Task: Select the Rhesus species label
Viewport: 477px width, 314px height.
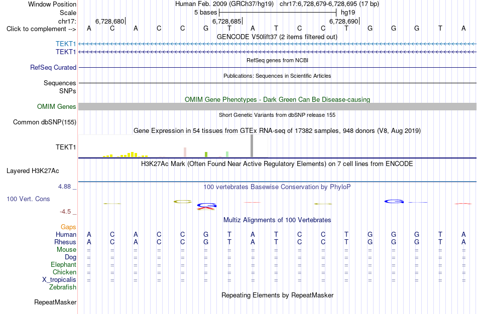Action: [x=65, y=242]
